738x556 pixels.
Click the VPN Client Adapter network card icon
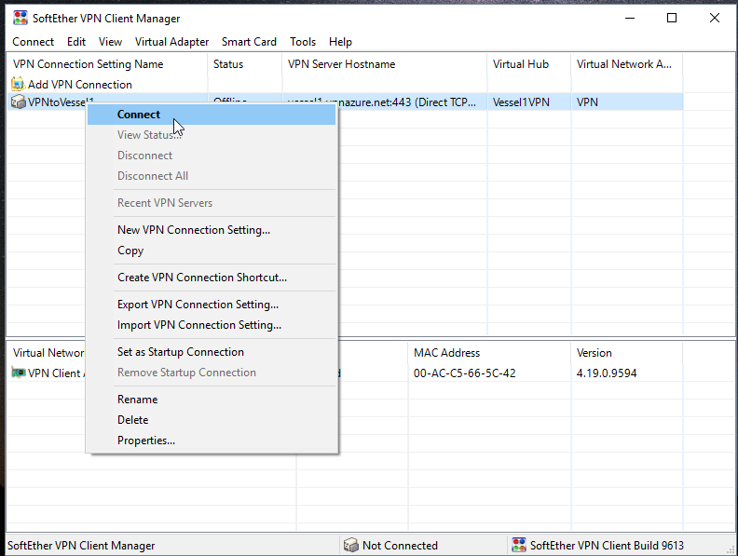pyautogui.click(x=19, y=373)
